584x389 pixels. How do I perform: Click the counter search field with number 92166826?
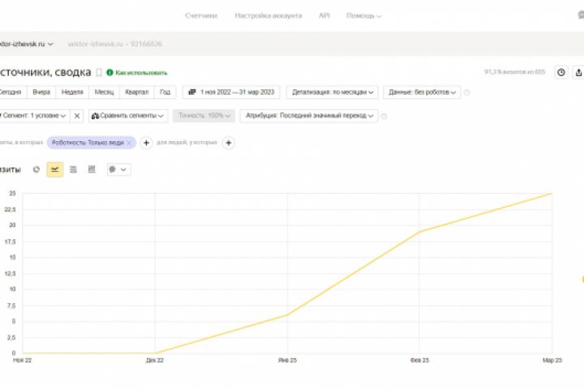114,44
